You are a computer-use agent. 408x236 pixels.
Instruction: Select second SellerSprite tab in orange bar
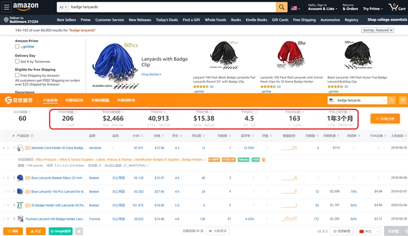(74, 101)
